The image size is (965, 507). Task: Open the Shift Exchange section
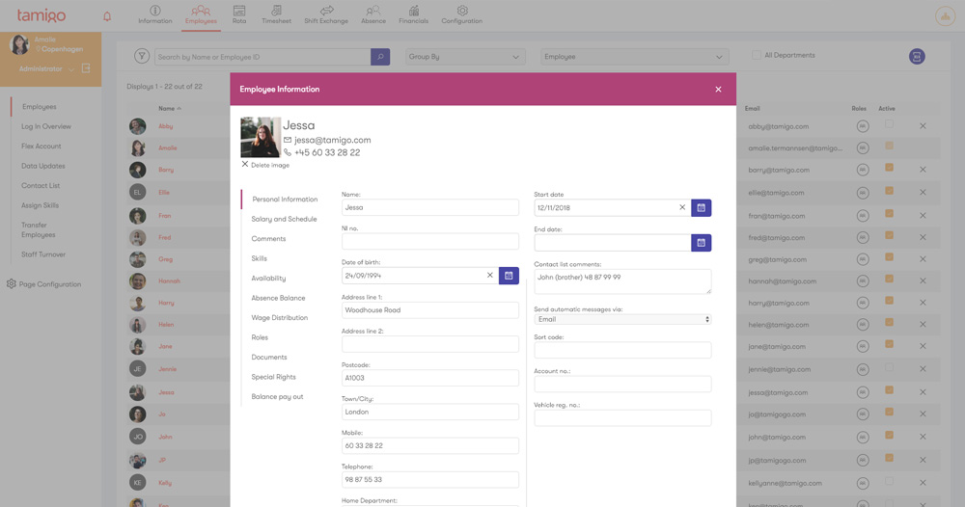tap(325, 13)
